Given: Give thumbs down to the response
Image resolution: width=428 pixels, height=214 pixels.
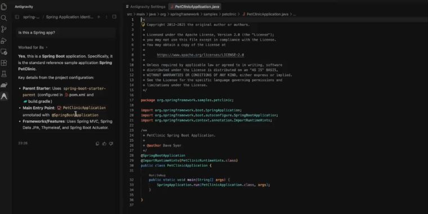Looking at the screenshot, I should (111, 144).
